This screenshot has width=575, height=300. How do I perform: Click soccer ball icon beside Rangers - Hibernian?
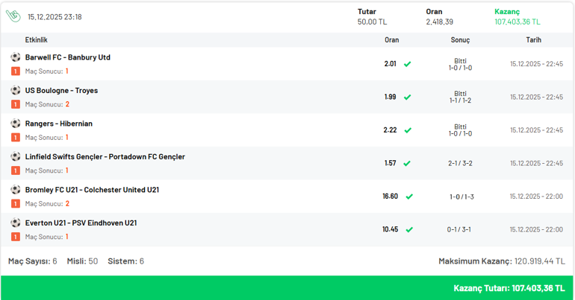tap(16, 124)
